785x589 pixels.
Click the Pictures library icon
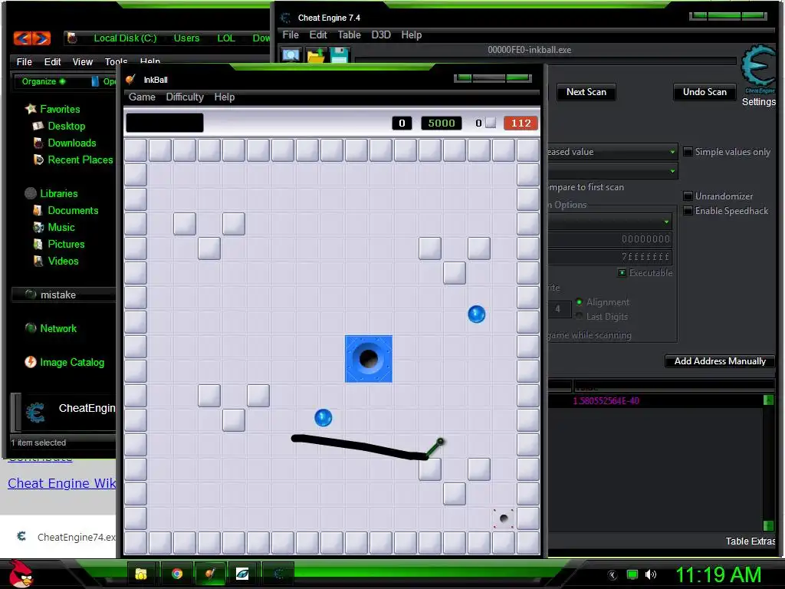(38, 245)
